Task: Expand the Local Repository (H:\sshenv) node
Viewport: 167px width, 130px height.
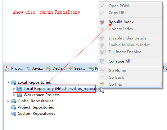Action: (14, 89)
